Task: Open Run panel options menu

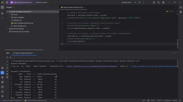Action: [x=173, y=53]
